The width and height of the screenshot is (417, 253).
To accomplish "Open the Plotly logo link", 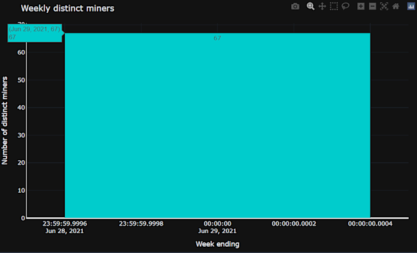I will point(411,6).
